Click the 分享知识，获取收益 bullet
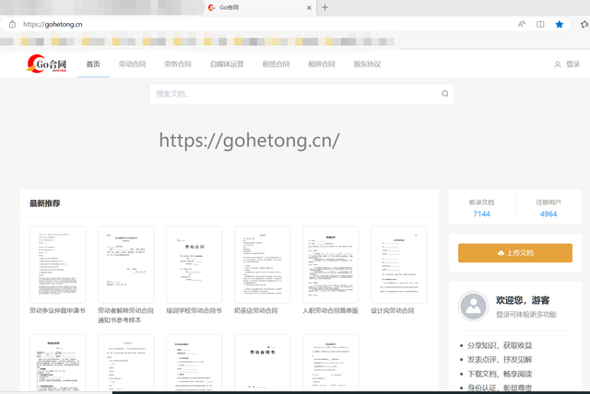 click(500, 345)
